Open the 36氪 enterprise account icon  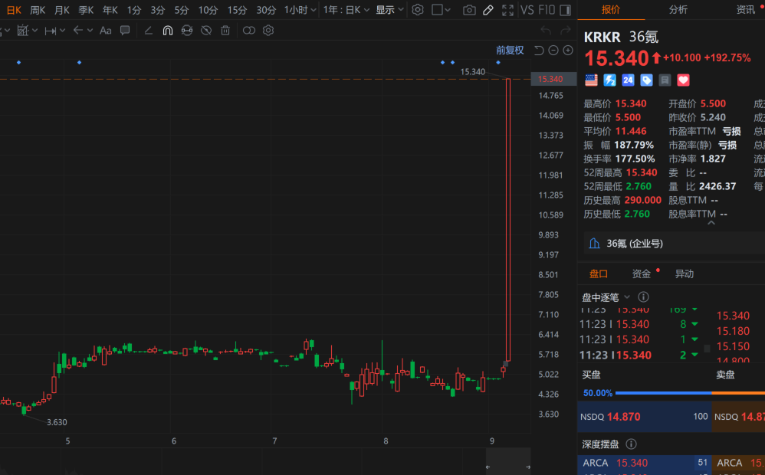(x=594, y=244)
